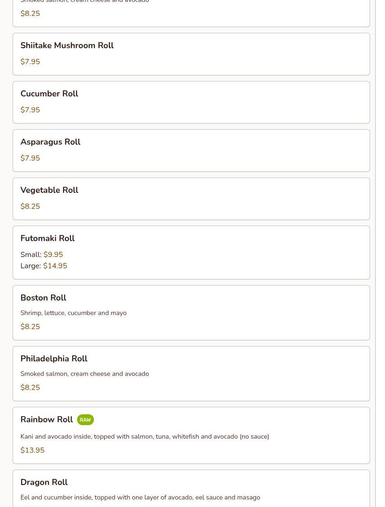Choose the Asparagus Roll menu card
Screen dimensions: 385x507
tap(191, 150)
